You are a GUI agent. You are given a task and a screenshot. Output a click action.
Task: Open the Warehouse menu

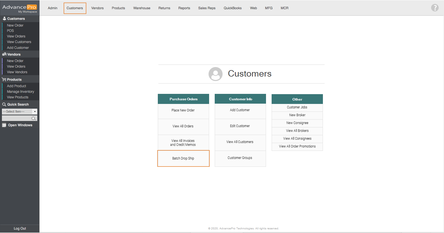142,8
